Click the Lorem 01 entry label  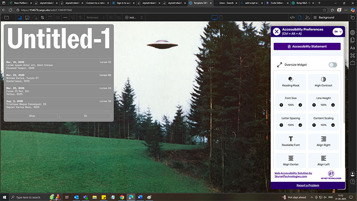point(105,62)
